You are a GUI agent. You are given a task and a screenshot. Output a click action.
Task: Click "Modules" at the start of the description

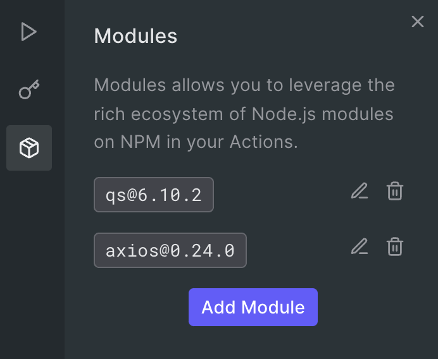pyautogui.click(x=130, y=85)
